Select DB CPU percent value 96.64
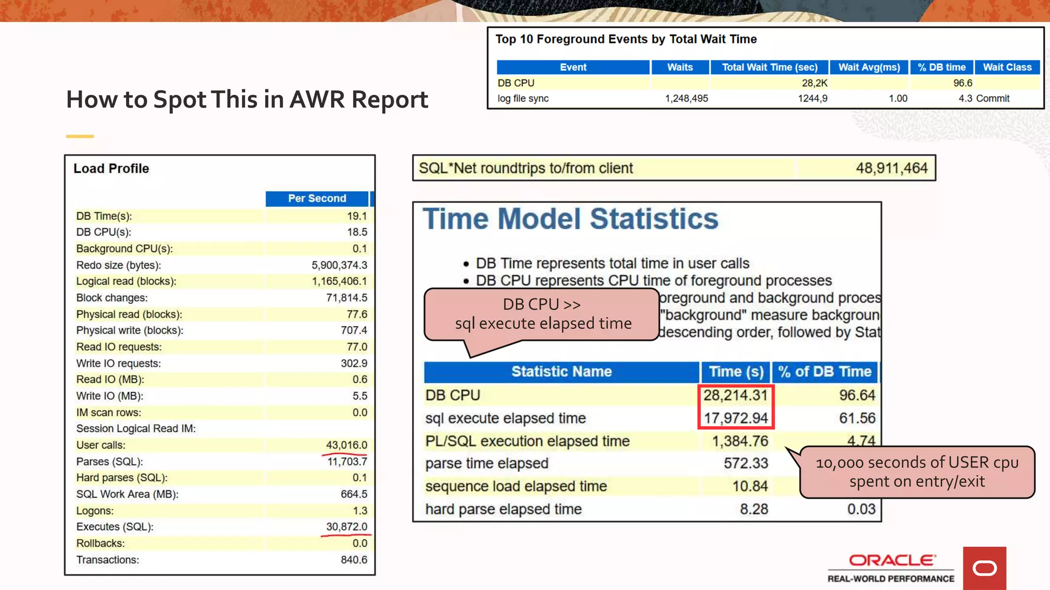1050x590 pixels. (857, 395)
